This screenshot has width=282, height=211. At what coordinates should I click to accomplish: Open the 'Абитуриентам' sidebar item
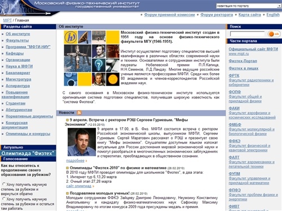coord(19,110)
